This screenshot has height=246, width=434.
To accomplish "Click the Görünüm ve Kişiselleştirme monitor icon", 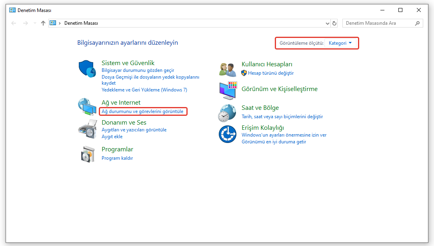I will tap(228, 90).
